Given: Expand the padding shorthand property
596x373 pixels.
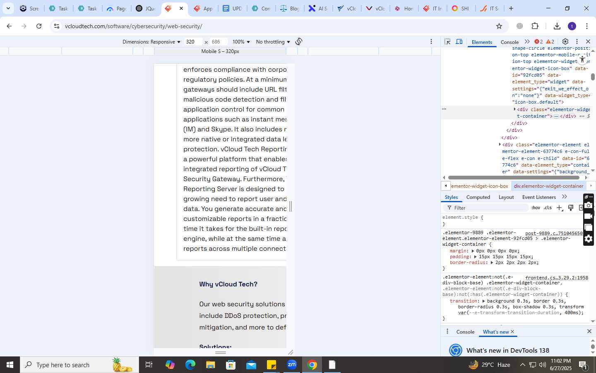Looking at the screenshot, I should point(476,257).
